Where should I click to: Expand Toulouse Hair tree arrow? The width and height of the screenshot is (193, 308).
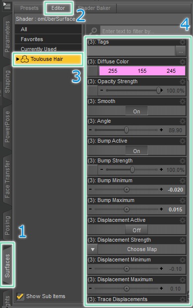click(18, 59)
